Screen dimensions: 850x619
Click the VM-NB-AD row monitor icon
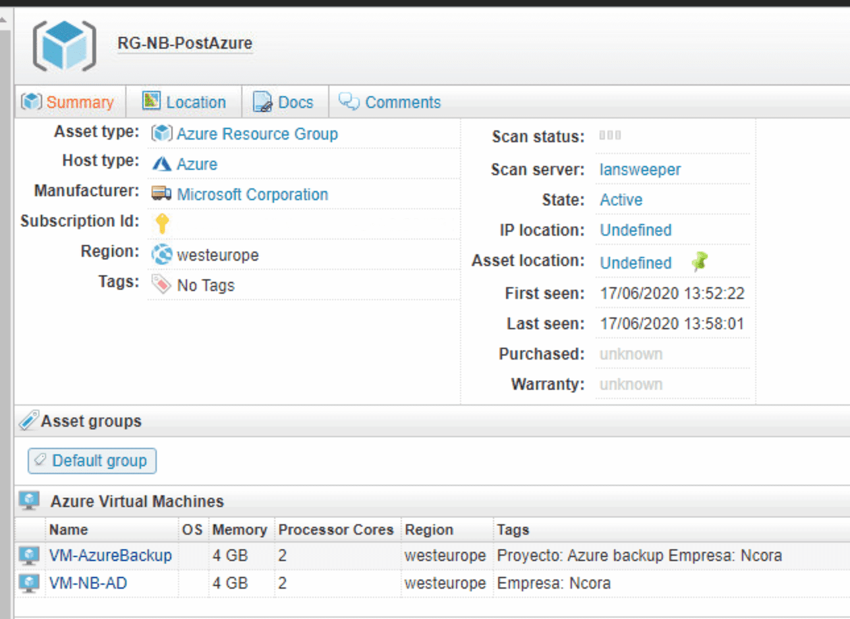[29, 583]
